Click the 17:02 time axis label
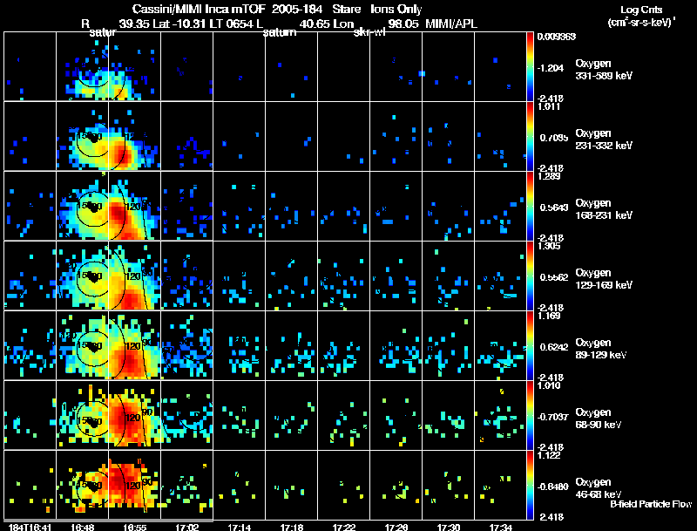Viewport: 697px width, 531px height. (x=187, y=528)
